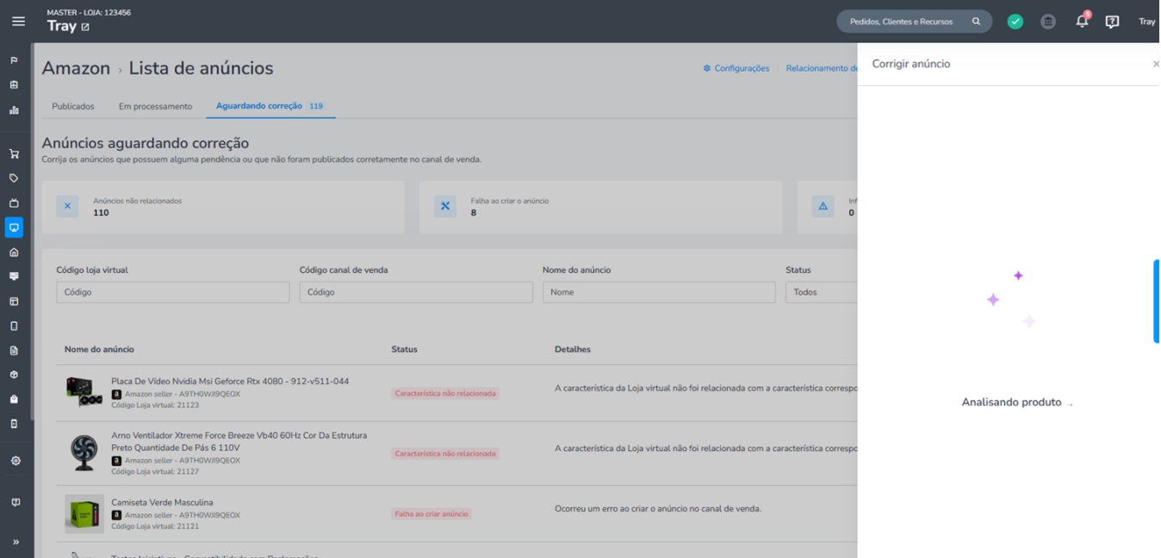Open the box package sidebar icon

14,375
